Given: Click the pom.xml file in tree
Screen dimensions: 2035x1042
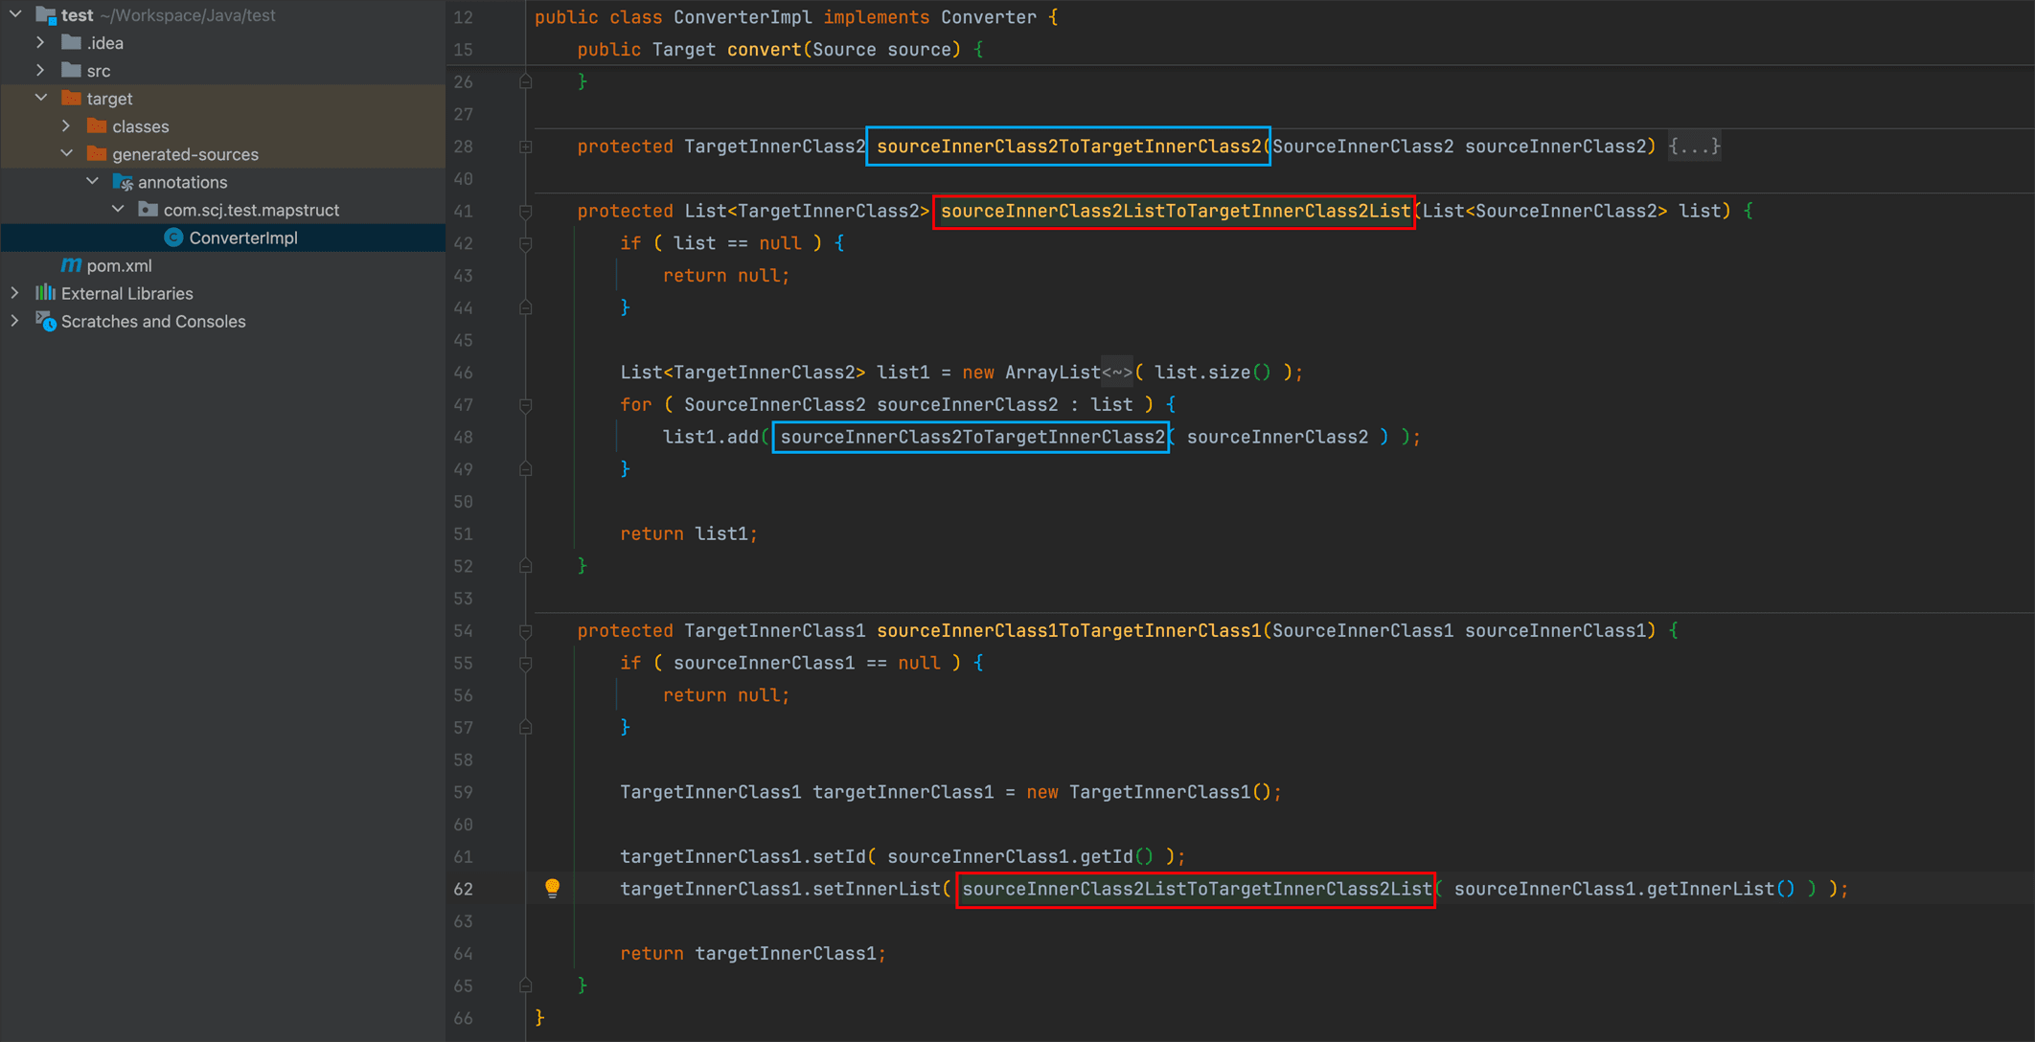Looking at the screenshot, I should 121,264.
